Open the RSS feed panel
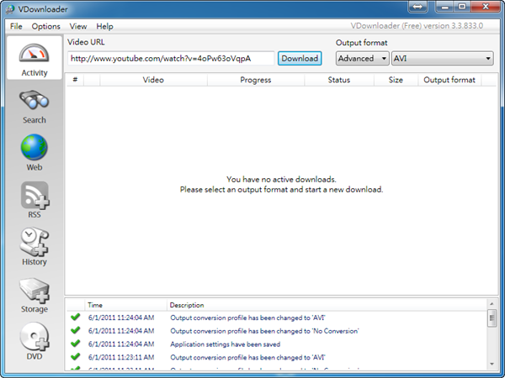 coord(35,200)
